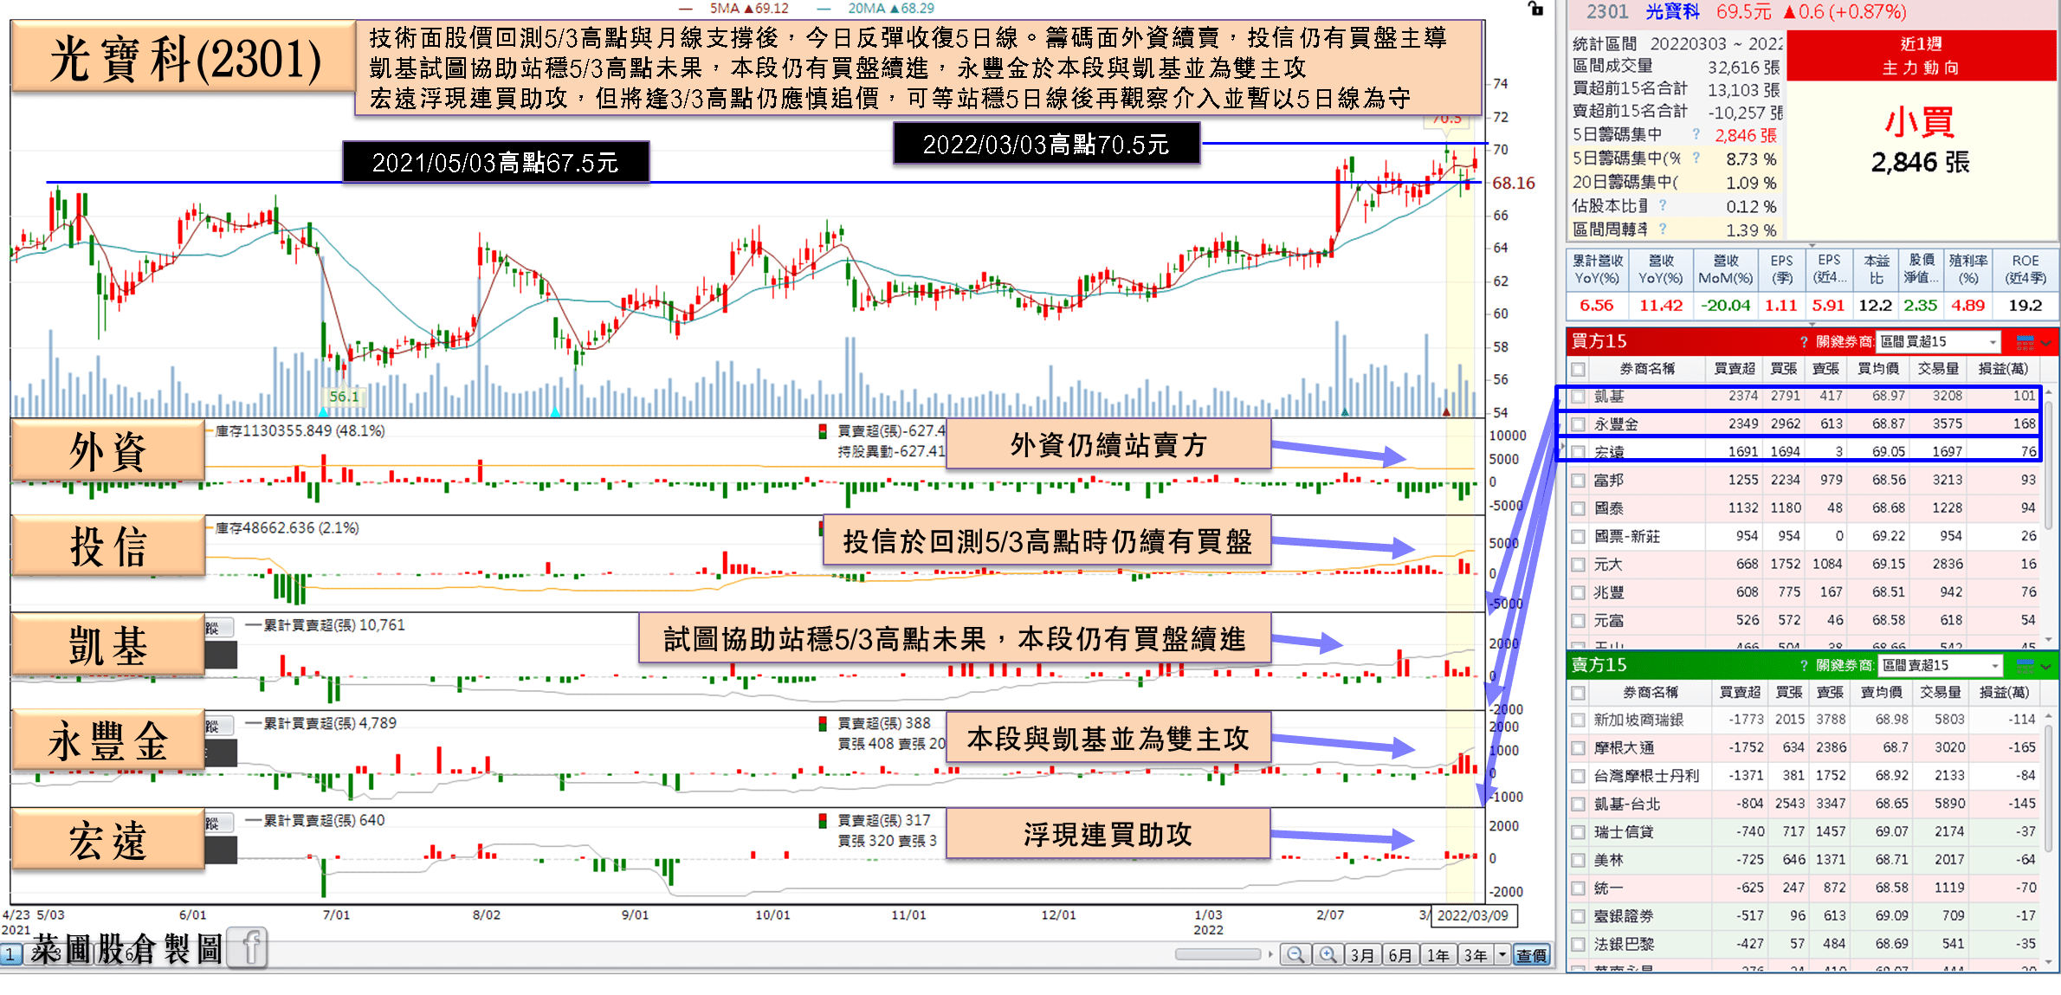
Task: Click the 台灣摩根士丹利 seller name
Action: coord(1645,777)
